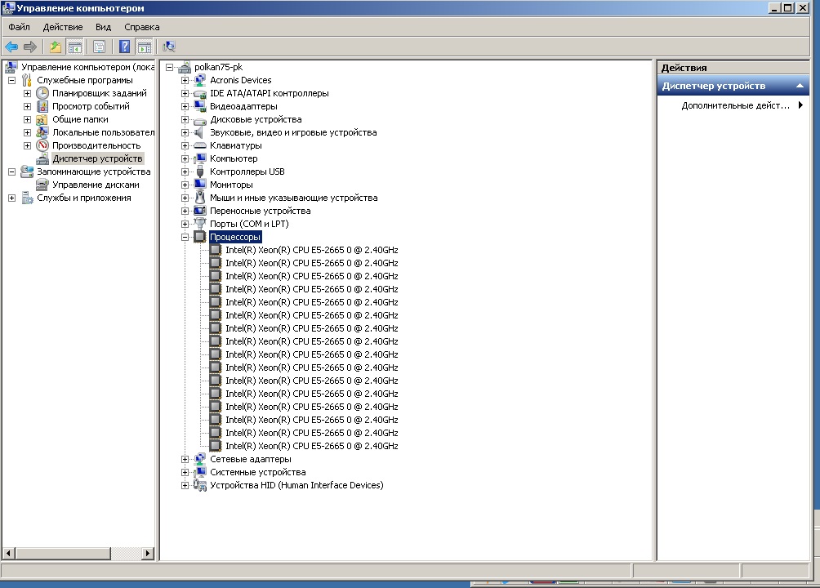Screen dimensions: 820x588
Task: Click the Устройства HID icon
Action: [x=200, y=485]
